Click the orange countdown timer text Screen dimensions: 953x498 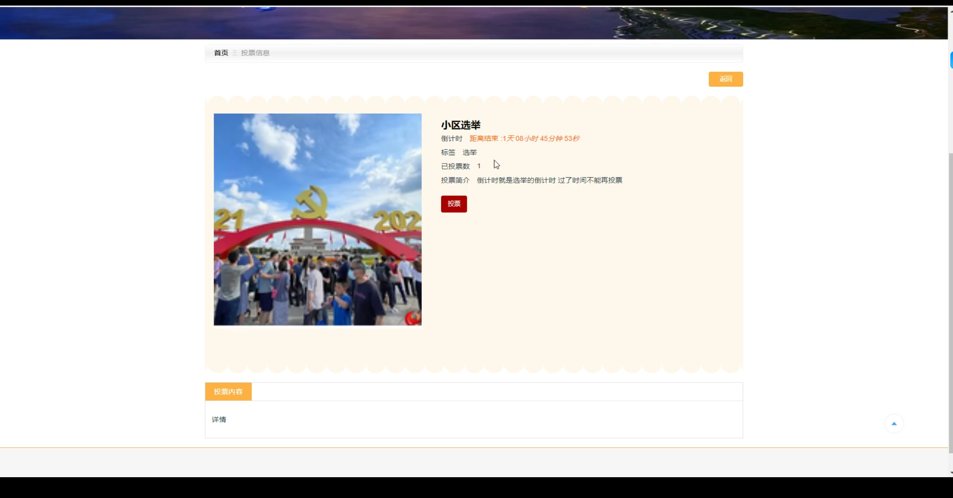[x=523, y=138]
